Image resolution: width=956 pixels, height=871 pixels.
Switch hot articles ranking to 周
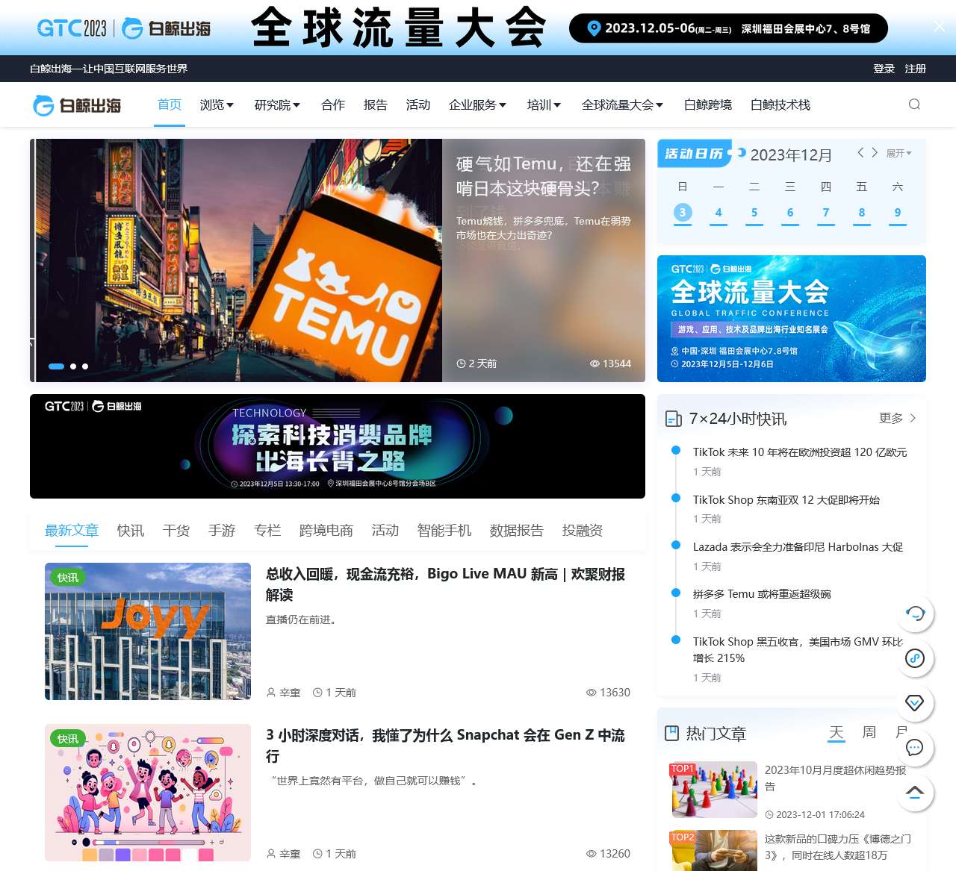(869, 733)
